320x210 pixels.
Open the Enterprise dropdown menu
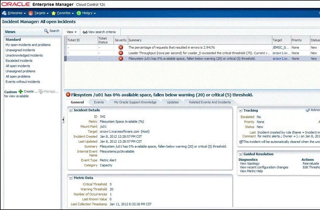point(17,13)
